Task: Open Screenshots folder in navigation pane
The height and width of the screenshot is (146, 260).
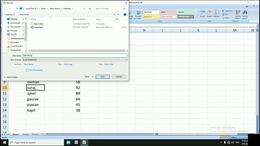Action: pyautogui.click(x=15, y=50)
